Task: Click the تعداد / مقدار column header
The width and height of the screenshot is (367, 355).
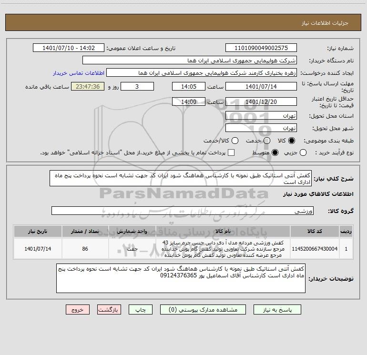Action: [85, 231]
